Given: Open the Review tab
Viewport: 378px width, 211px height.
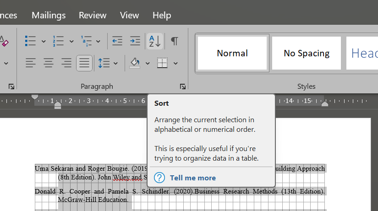Looking at the screenshot, I should pos(93,16).
